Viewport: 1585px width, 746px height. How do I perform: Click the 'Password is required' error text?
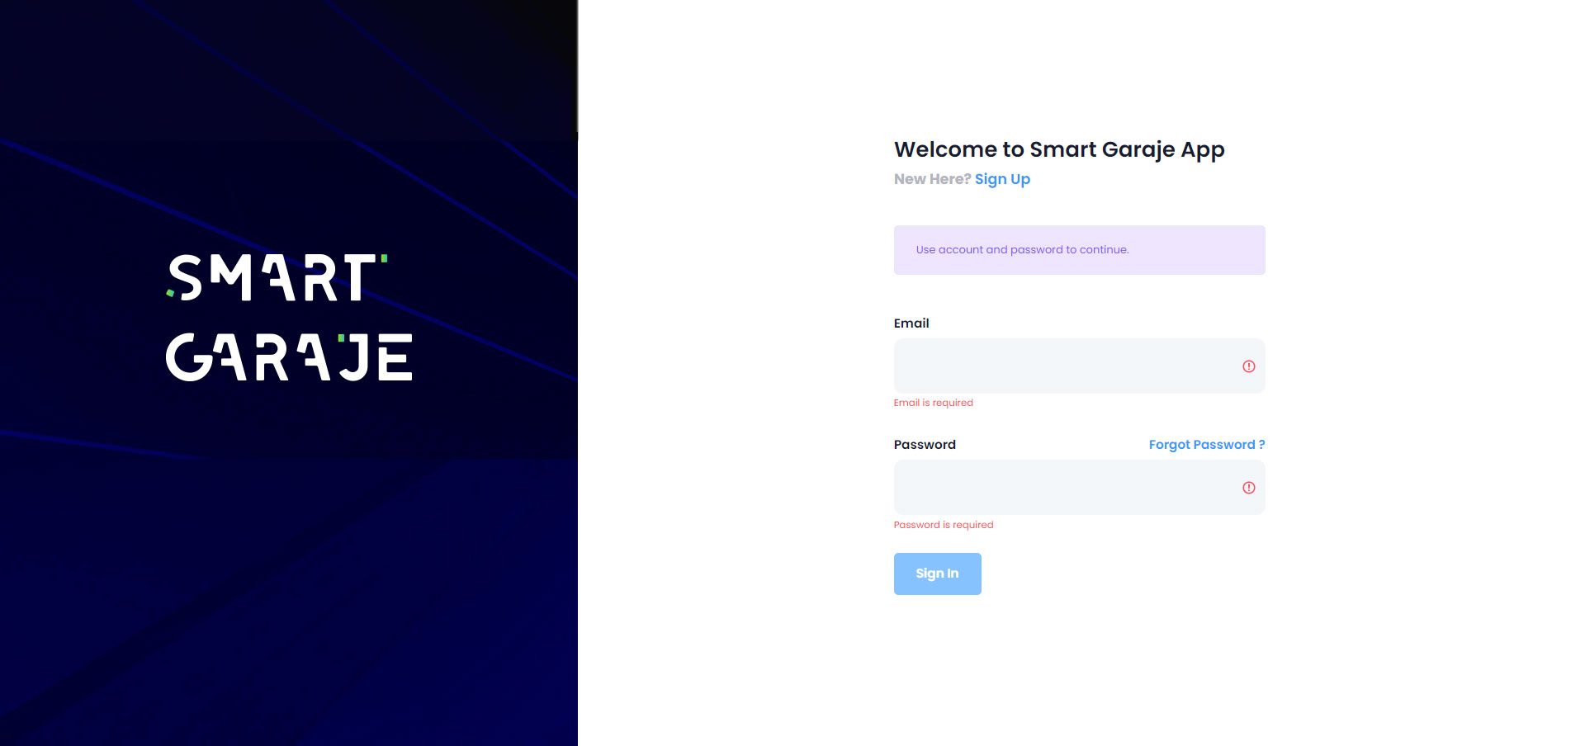[944, 525]
